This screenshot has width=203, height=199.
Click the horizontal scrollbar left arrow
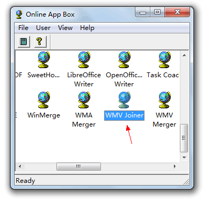[20, 166]
